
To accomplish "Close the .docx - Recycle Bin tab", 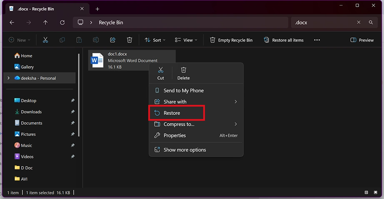I will point(82,9).
